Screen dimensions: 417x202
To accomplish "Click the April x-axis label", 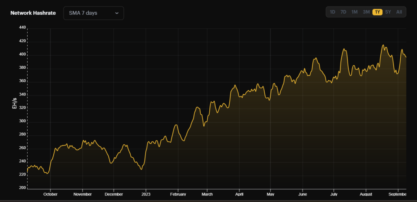I will pyautogui.click(x=239, y=194).
